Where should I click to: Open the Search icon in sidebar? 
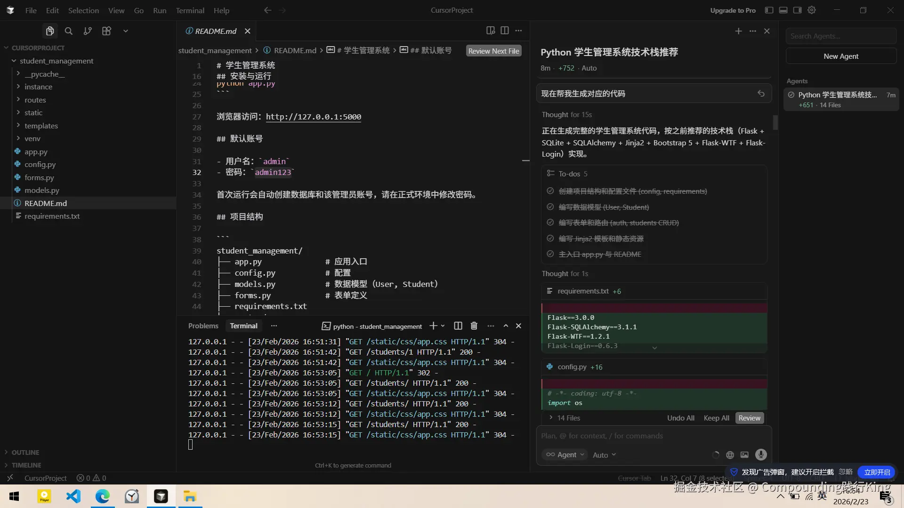pos(68,31)
